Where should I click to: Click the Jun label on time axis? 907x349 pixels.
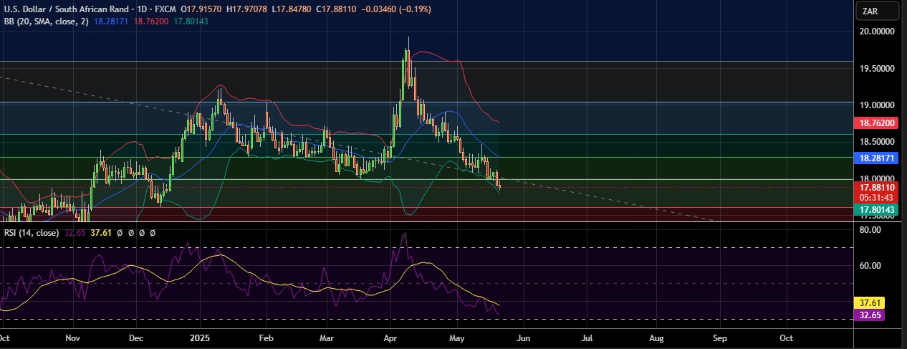(523, 337)
